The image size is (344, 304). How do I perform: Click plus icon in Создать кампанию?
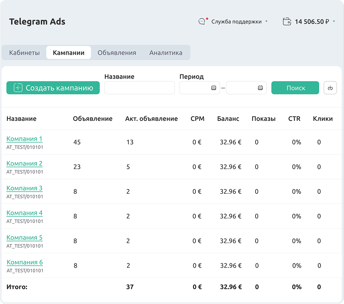pos(18,88)
